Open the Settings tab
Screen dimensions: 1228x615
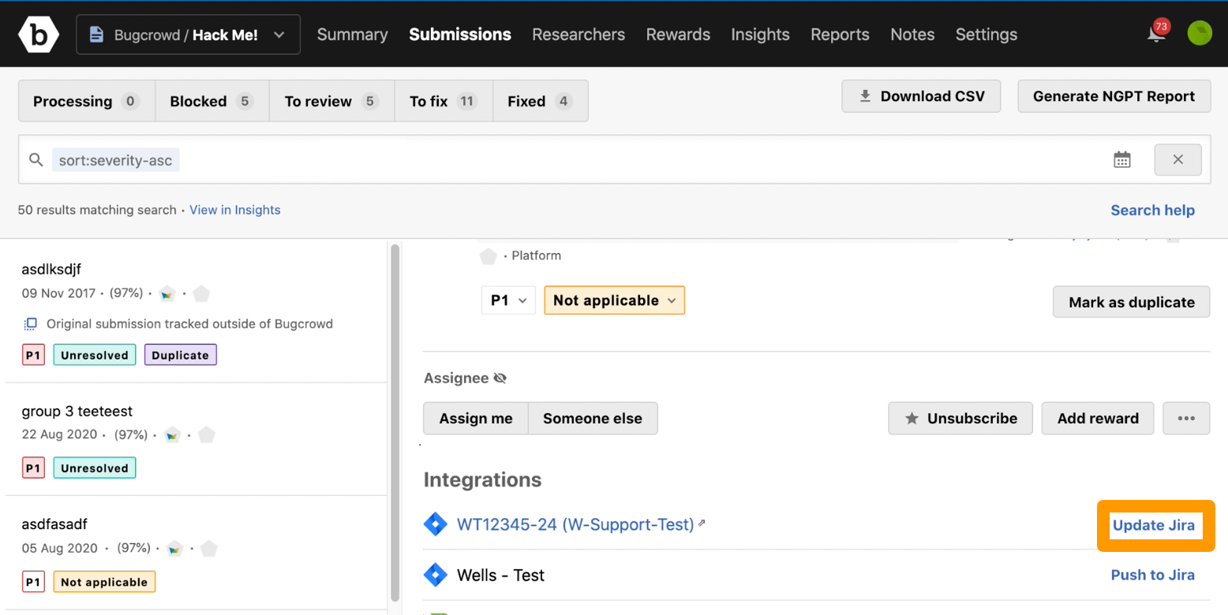coord(987,35)
